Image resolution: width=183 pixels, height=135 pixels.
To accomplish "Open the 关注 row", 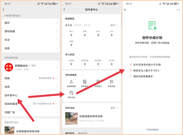I will point(31,40).
